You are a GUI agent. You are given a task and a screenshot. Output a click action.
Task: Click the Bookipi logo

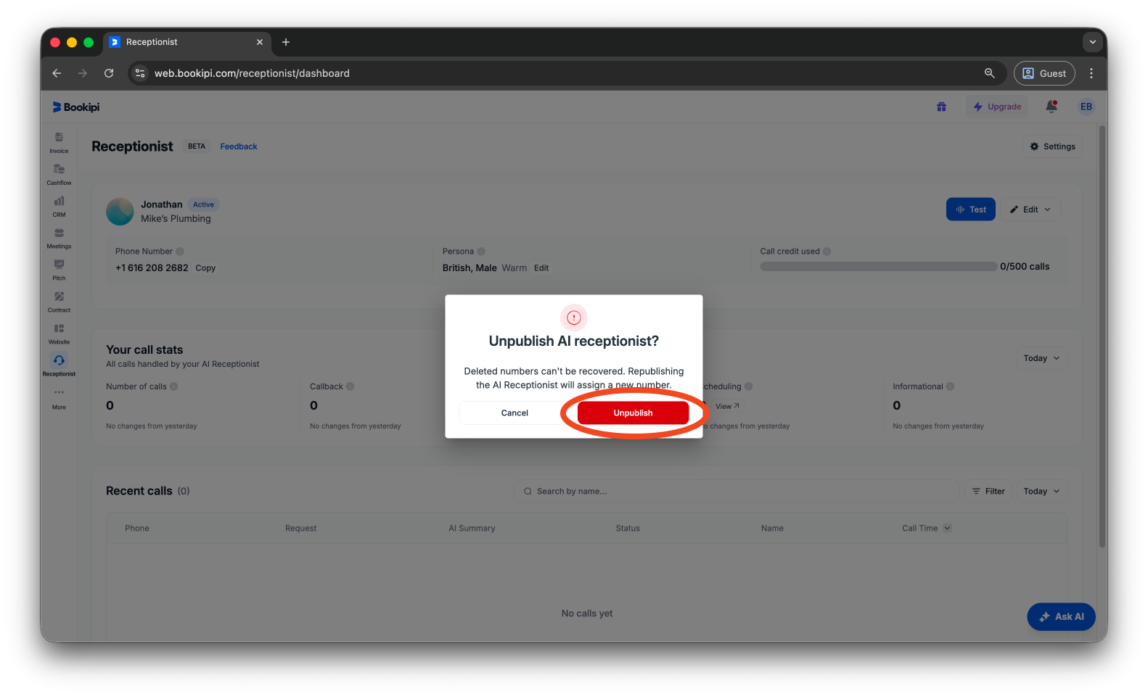click(76, 107)
